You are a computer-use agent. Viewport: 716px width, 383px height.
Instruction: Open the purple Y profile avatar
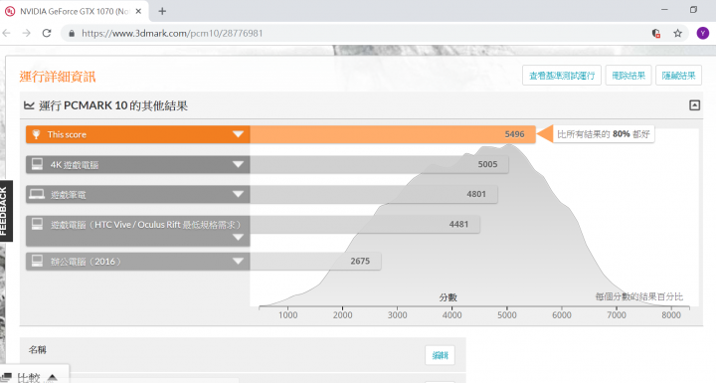(703, 33)
